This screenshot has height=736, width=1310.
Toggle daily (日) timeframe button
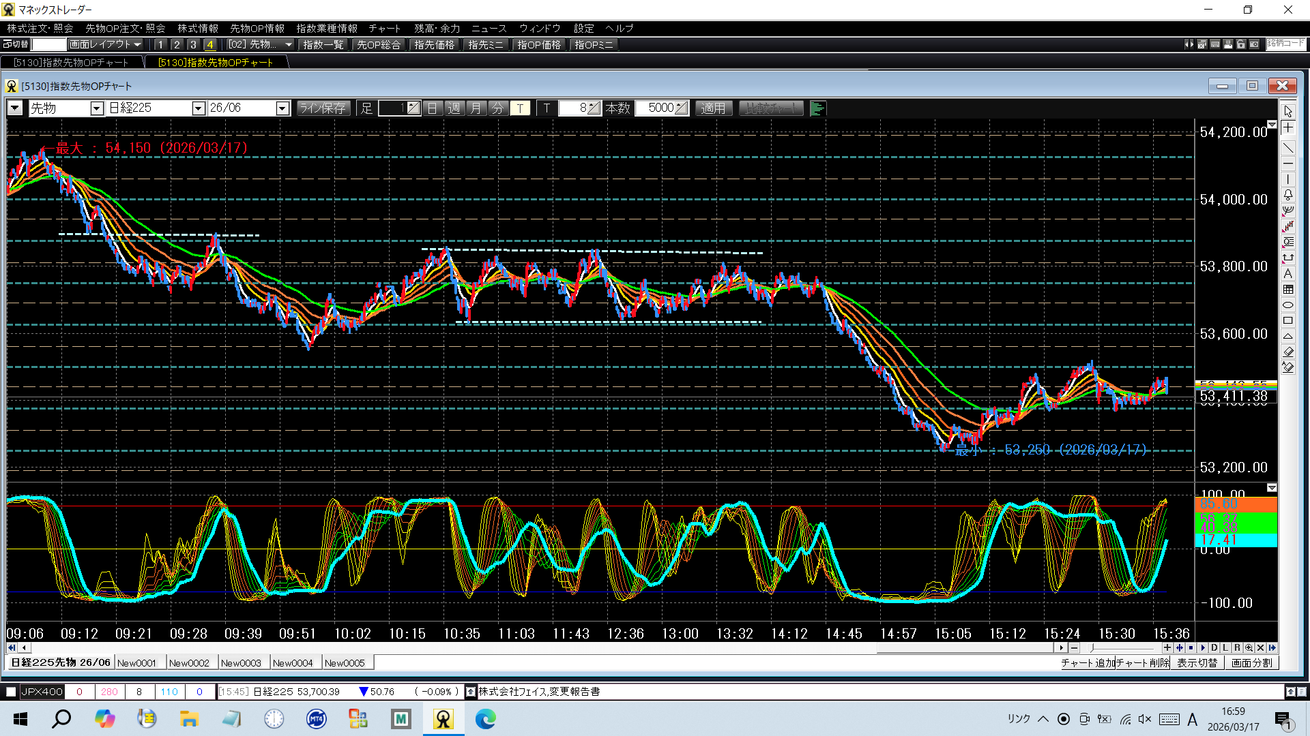pos(433,108)
